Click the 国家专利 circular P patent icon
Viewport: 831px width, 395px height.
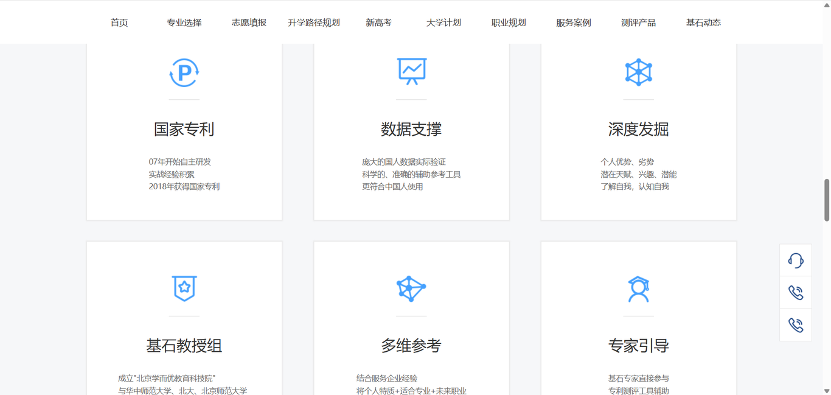(x=184, y=72)
